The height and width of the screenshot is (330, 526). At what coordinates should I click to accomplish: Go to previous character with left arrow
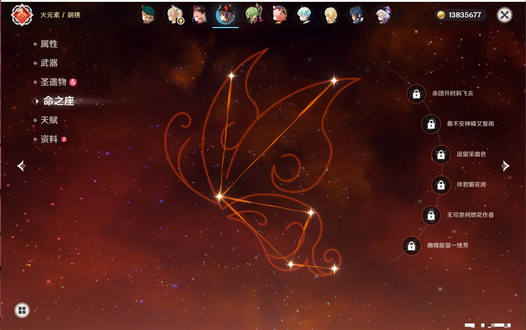pyautogui.click(x=21, y=166)
